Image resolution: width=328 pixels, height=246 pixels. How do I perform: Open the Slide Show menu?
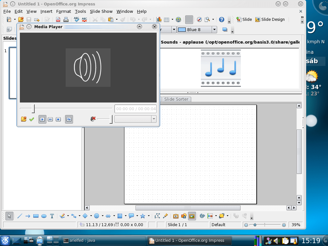pyautogui.click(x=101, y=11)
